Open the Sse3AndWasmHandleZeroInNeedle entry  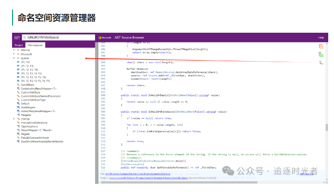point(42,141)
